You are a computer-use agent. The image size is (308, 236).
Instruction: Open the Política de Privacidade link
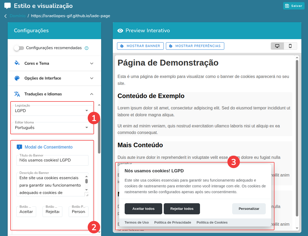(172, 222)
